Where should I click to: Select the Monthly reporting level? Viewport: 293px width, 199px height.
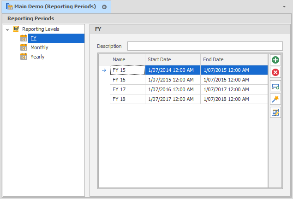[x=39, y=47]
